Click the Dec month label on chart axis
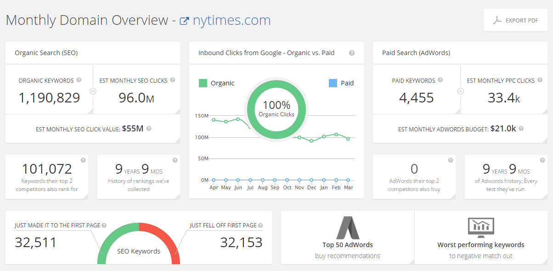553x271 pixels. pos(311,187)
